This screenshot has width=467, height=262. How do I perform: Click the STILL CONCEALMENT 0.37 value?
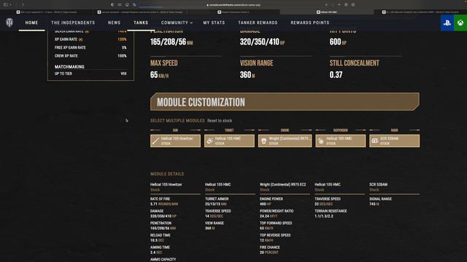coord(336,75)
